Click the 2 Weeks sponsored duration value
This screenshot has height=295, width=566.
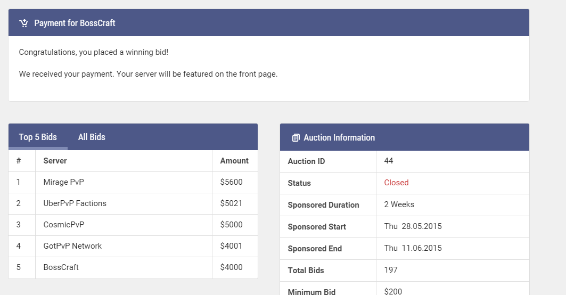[x=399, y=204]
